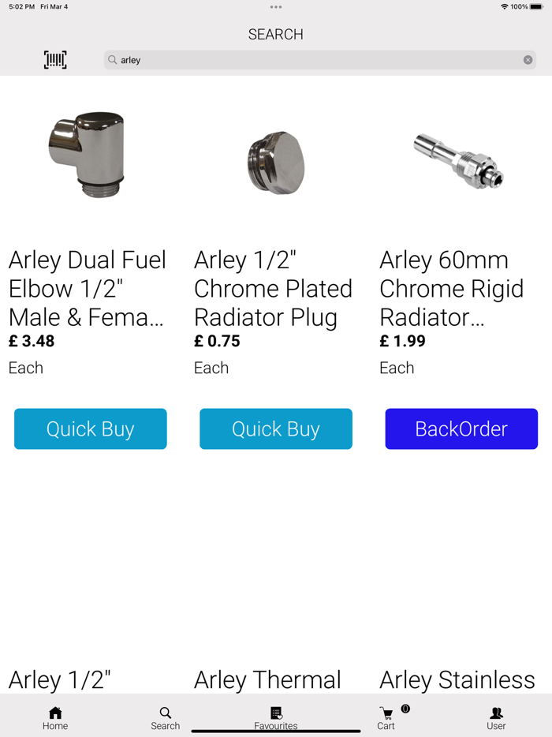Open the User profile tab
The image size is (552, 737).
496,719
